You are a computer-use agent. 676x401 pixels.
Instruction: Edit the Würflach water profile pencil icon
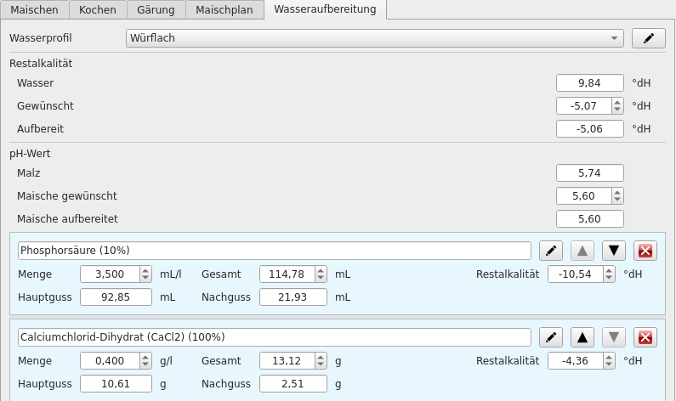click(648, 38)
